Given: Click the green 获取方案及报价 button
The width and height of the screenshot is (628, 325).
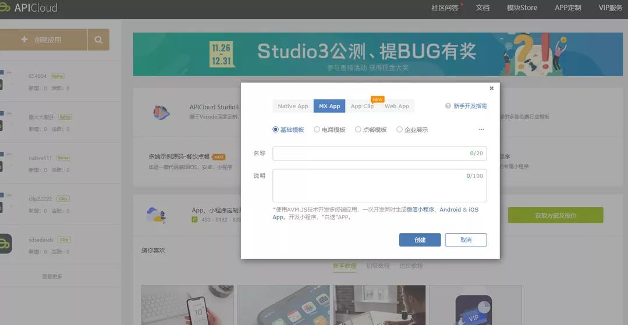Looking at the screenshot, I should tap(555, 215).
